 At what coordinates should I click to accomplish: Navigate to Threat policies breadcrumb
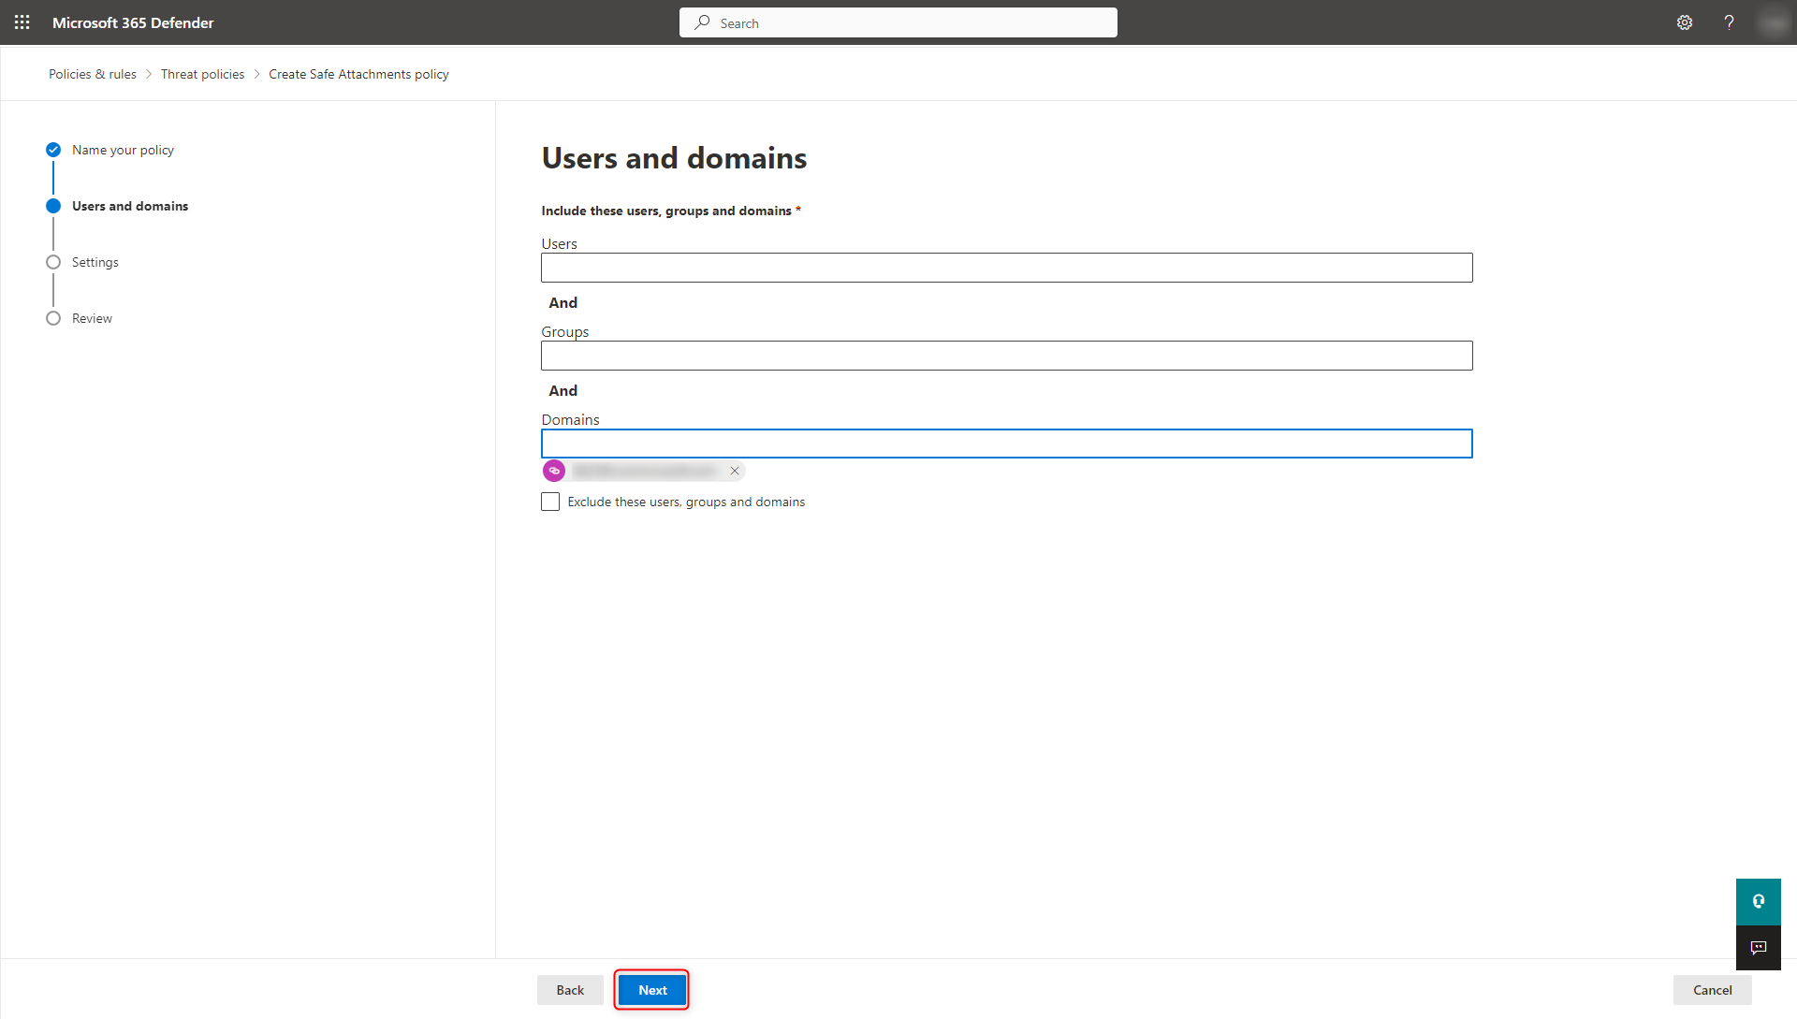click(x=202, y=74)
